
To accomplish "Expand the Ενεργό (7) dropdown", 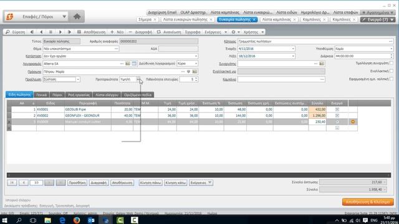I will [392, 19].
